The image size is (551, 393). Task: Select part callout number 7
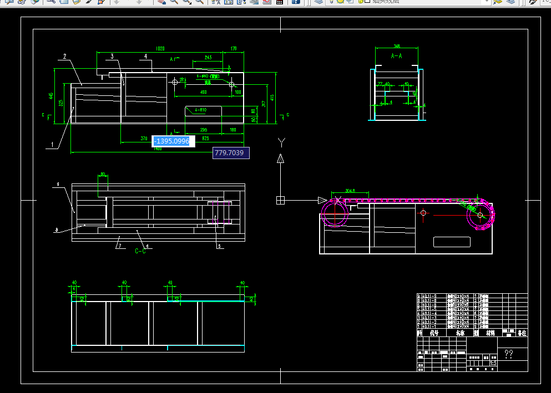click(120, 246)
